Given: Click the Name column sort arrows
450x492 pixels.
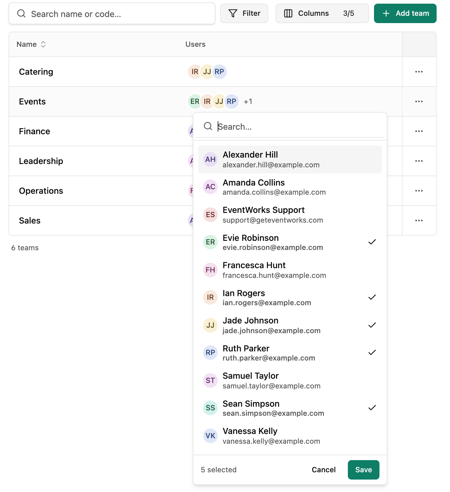Looking at the screenshot, I should [x=43, y=44].
